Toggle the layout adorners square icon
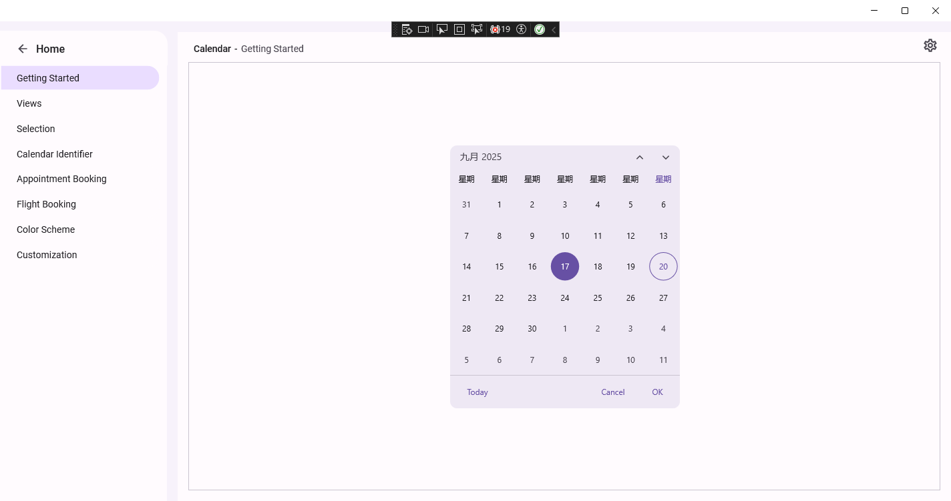Screen dimensions: 951x501 (459, 29)
